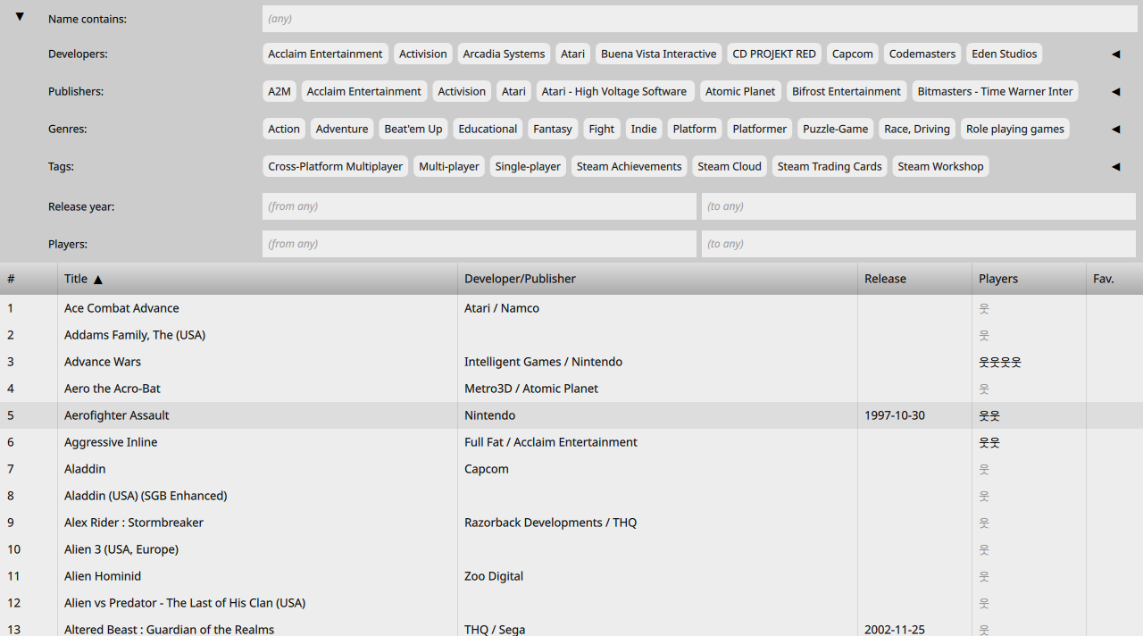Viewport: 1143px width, 636px height.
Task: Choose the Steam Cloud tag
Action: 730,166
